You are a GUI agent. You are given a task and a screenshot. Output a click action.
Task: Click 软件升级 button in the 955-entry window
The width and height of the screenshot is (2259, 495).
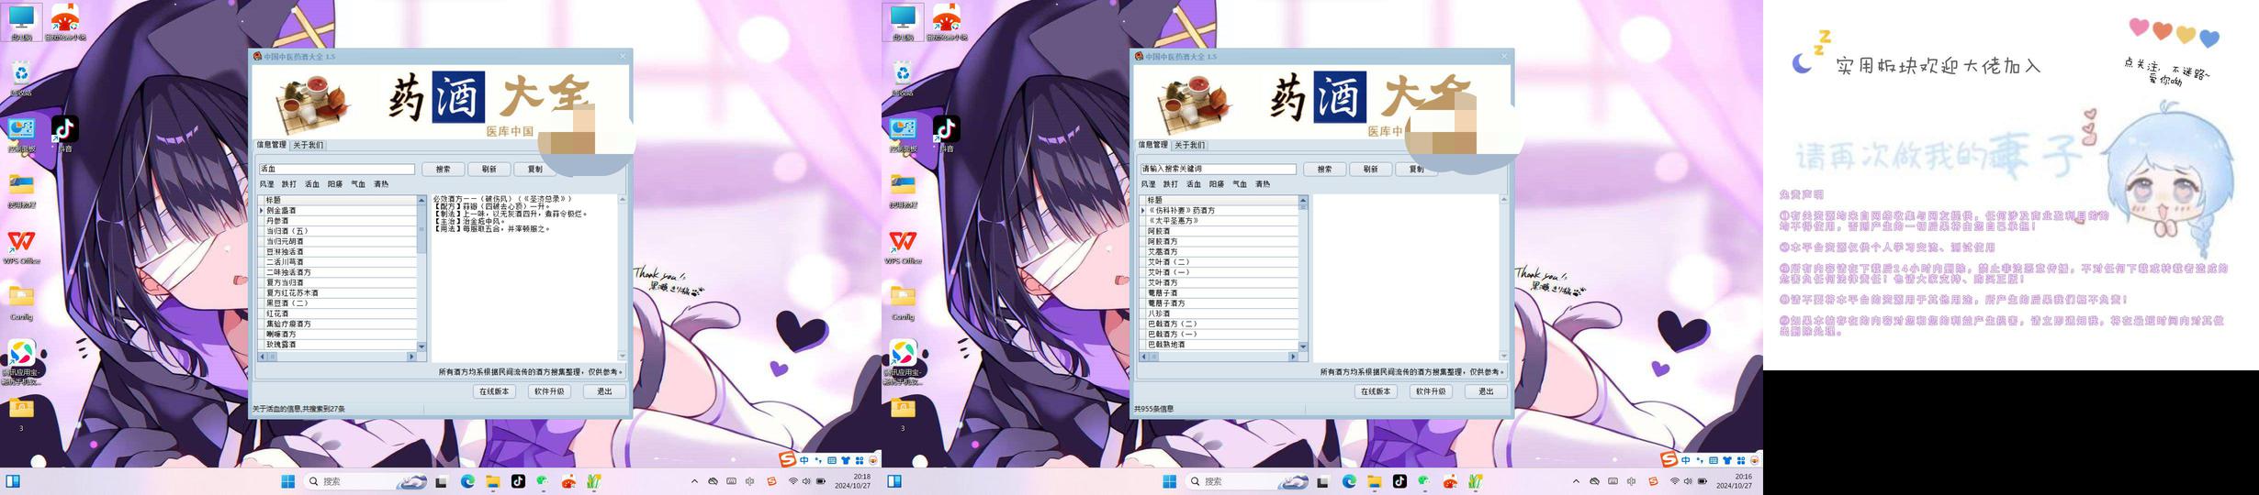(x=1431, y=391)
